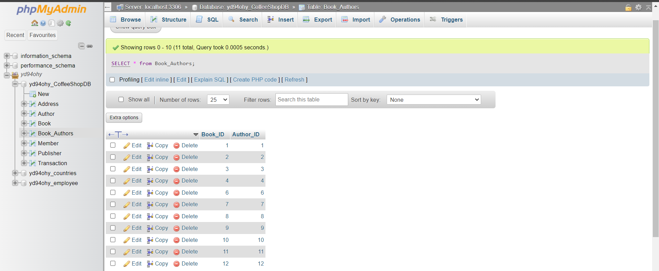Click the New table icon in tree
This screenshot has height=271, width=659.
click(33, 94)
